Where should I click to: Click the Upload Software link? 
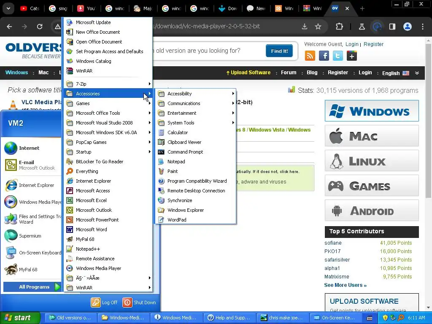point(248,73)
